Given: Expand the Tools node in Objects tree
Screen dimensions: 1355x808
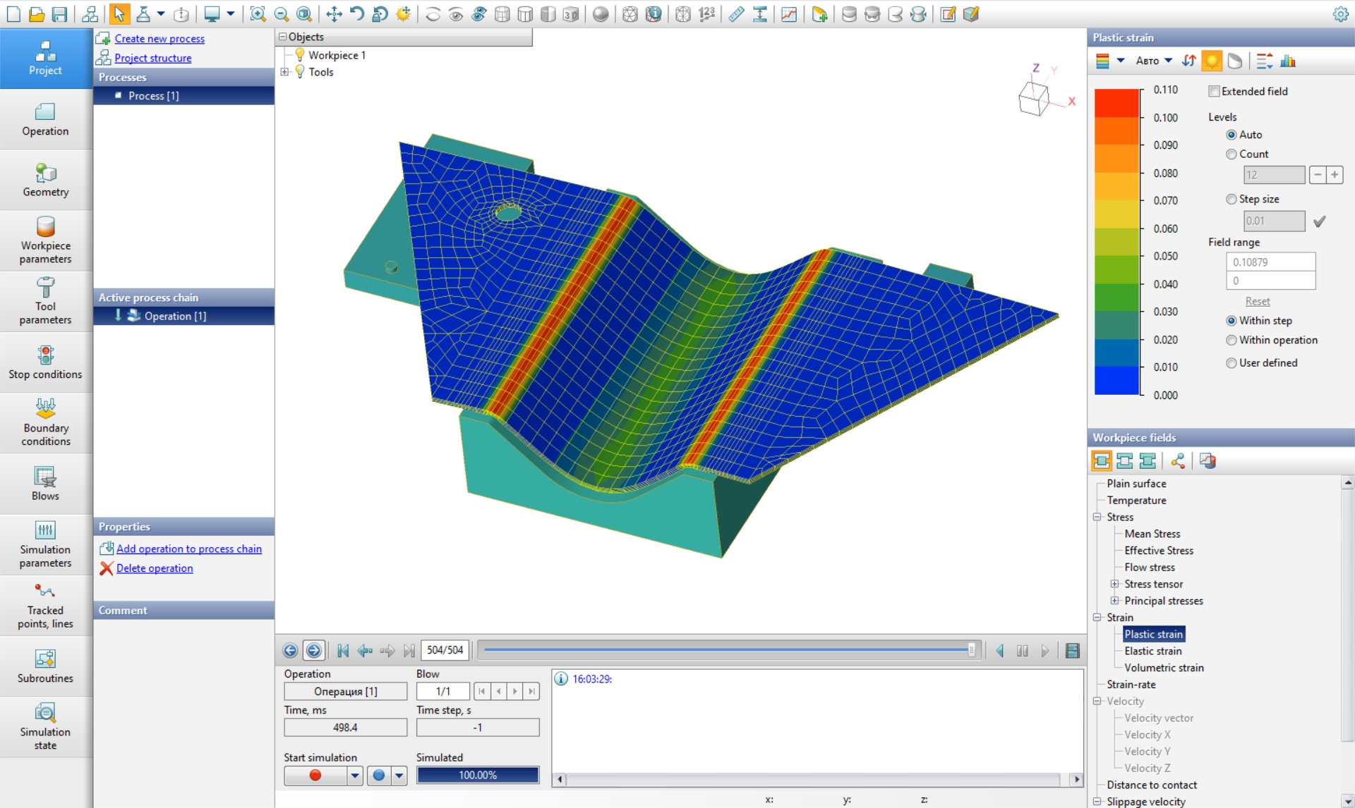Looking at the screenshot, I should [x=285, y=72].
